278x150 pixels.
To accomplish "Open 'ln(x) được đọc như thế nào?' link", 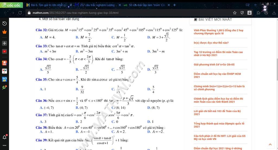I will point(211,43).
